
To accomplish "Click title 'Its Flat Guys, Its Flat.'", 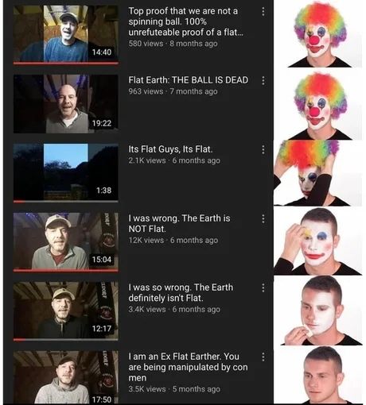I will pyautogui.click(x=170, y=149).
